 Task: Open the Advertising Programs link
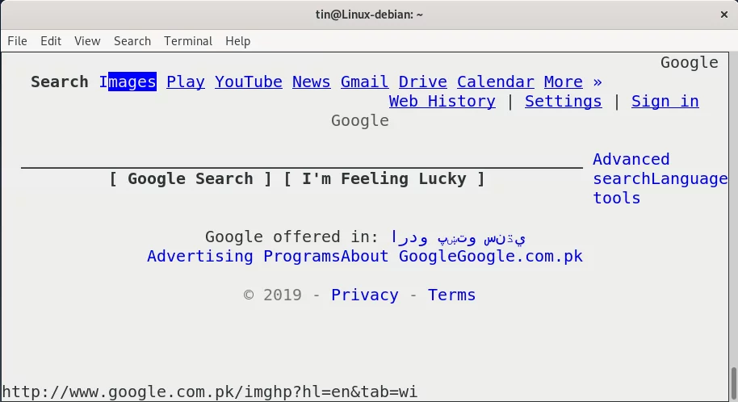pos(243,256)
